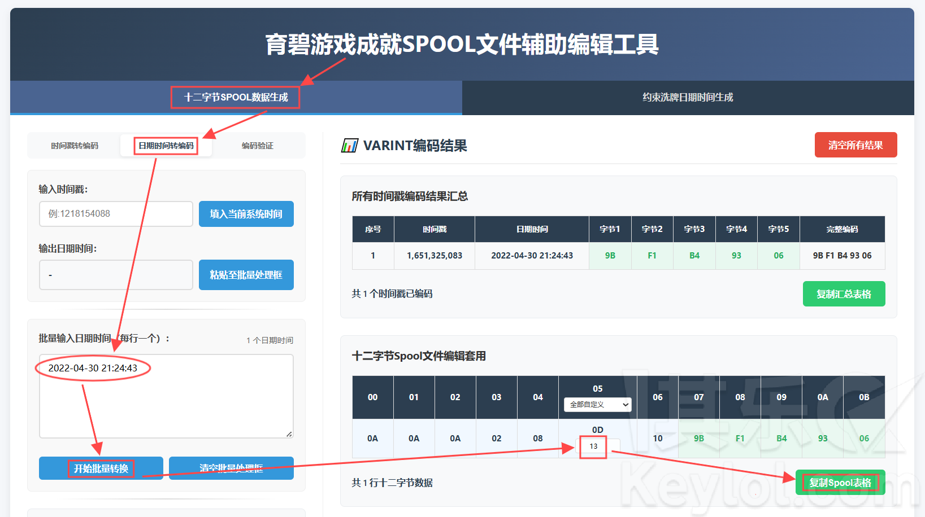Open the 全部自定义 dropdown in column 05
Image resolution: width=925 pixels, height=517 pixels.
click(x=598, y=404)
